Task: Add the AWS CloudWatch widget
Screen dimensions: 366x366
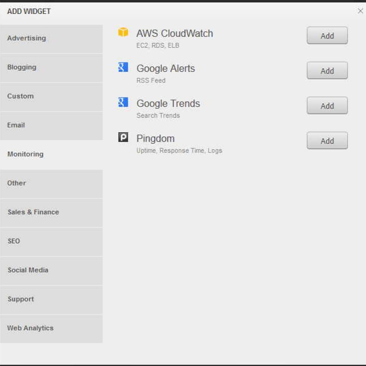Action: point(327,35)
